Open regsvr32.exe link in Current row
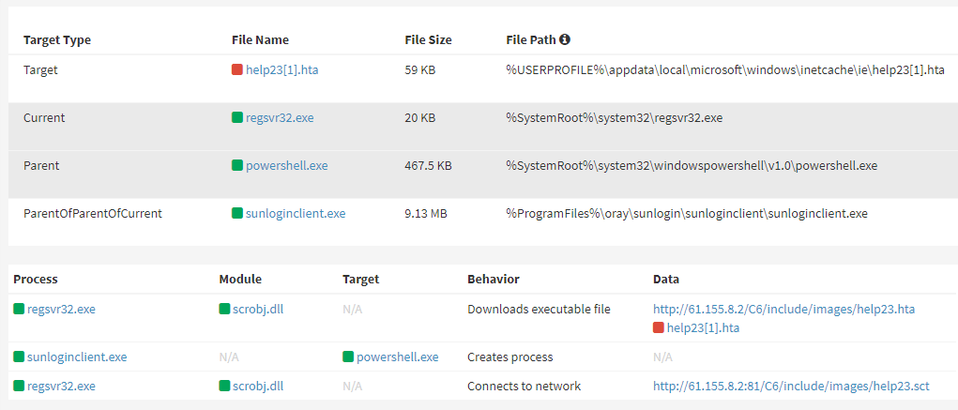The height and width of the screenshot is (410, 958). tap(280, 118)
